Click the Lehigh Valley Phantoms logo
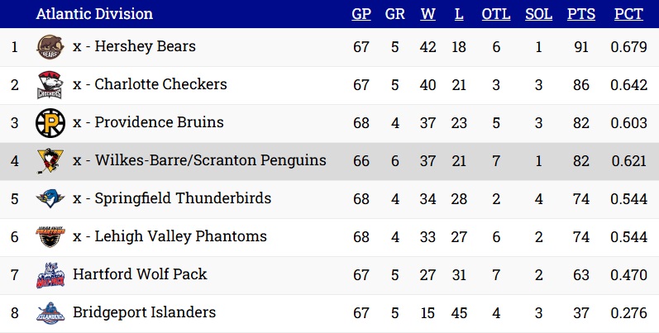659x333 pixels. click(x=50, y=237)
